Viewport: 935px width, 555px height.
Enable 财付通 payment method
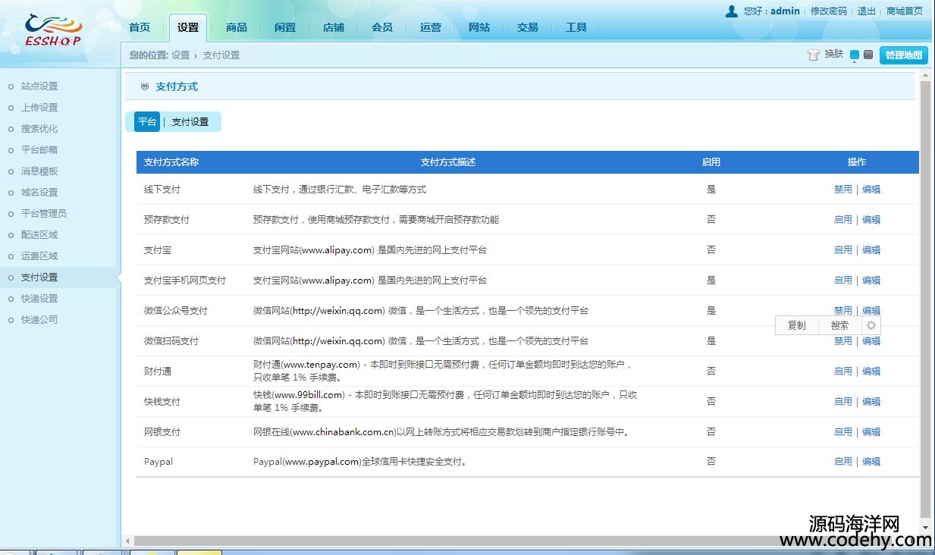tap(843, 372)
